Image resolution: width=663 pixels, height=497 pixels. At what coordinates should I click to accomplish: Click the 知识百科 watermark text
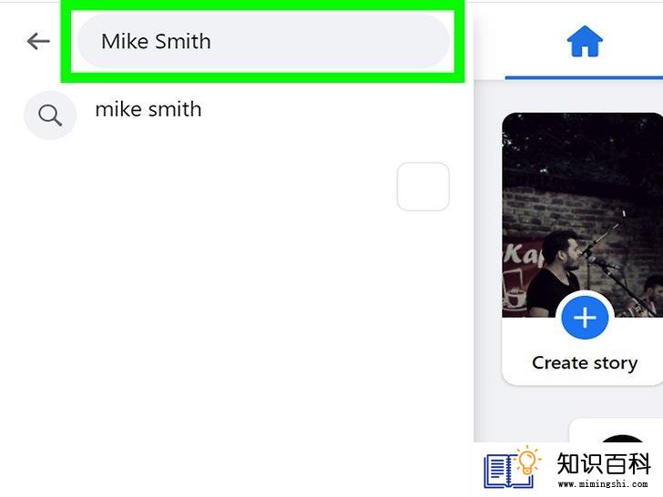[604, 463]
